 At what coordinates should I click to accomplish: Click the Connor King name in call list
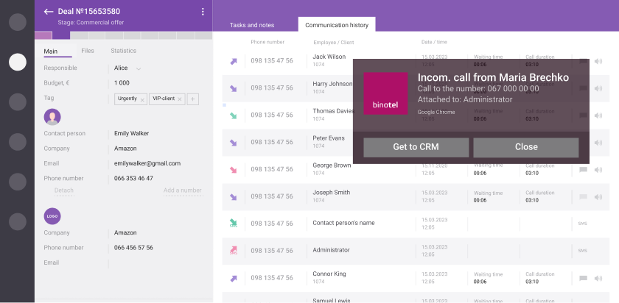[x=329, y=274]
